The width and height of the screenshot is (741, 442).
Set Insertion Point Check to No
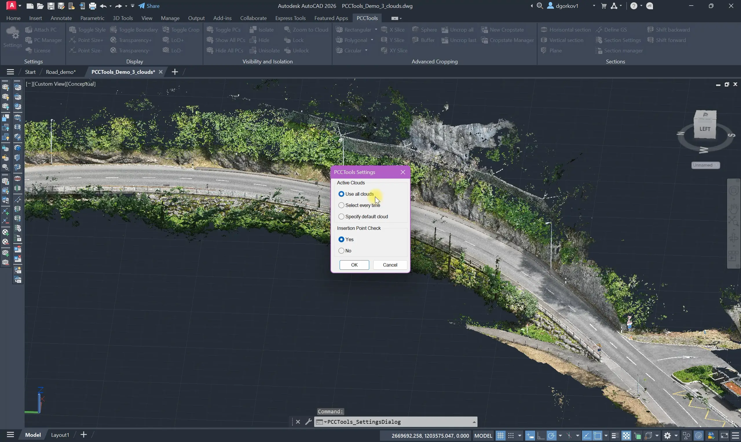tap(341, 251)
